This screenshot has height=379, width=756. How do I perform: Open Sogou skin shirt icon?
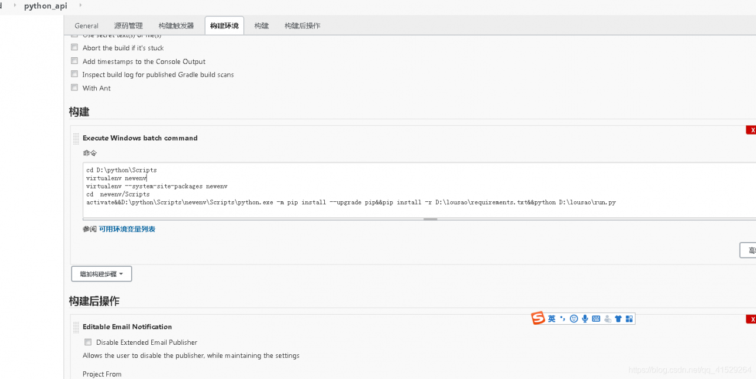coord(618,319)
